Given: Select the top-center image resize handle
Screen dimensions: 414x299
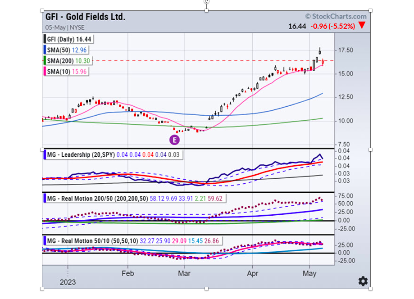Looking at the screenshot, I should (206, 10).
